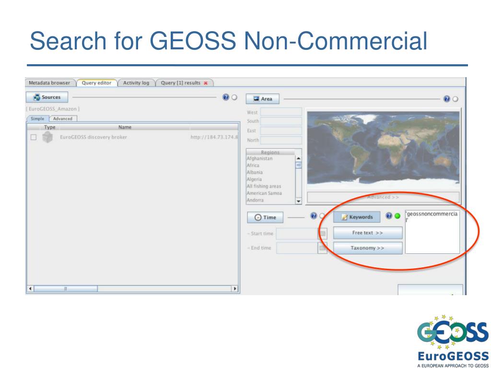
Task: Click the Name column header
Action: 125,127
